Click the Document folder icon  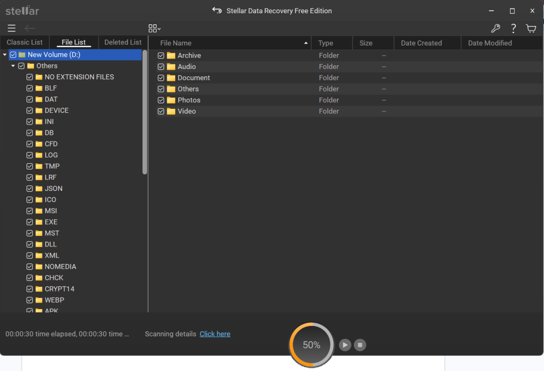pyautogui.click(x=171, y=78)
